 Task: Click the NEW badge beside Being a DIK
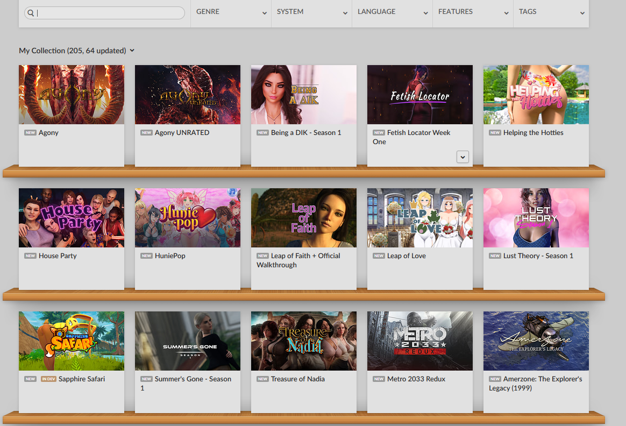pyautogui.click(x=262, y=132)
